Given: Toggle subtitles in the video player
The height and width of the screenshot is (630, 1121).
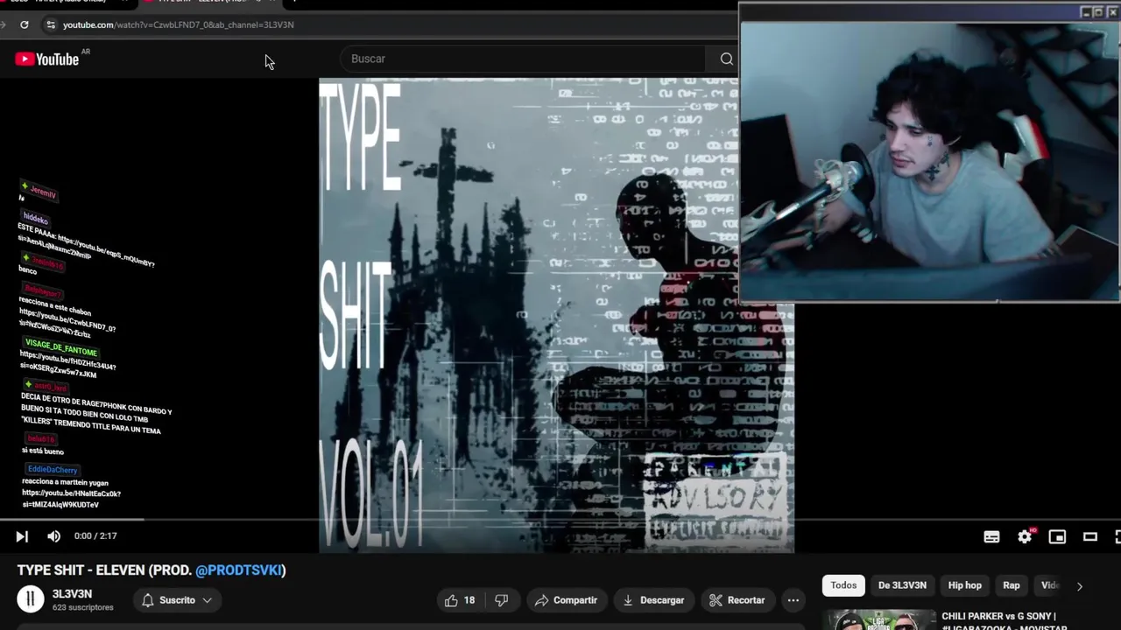Looking at the screenshot, I should tap(991, 537).
